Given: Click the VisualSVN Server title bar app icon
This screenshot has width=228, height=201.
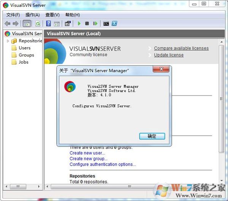Looking at the screenshot, I should click(6, 5).
